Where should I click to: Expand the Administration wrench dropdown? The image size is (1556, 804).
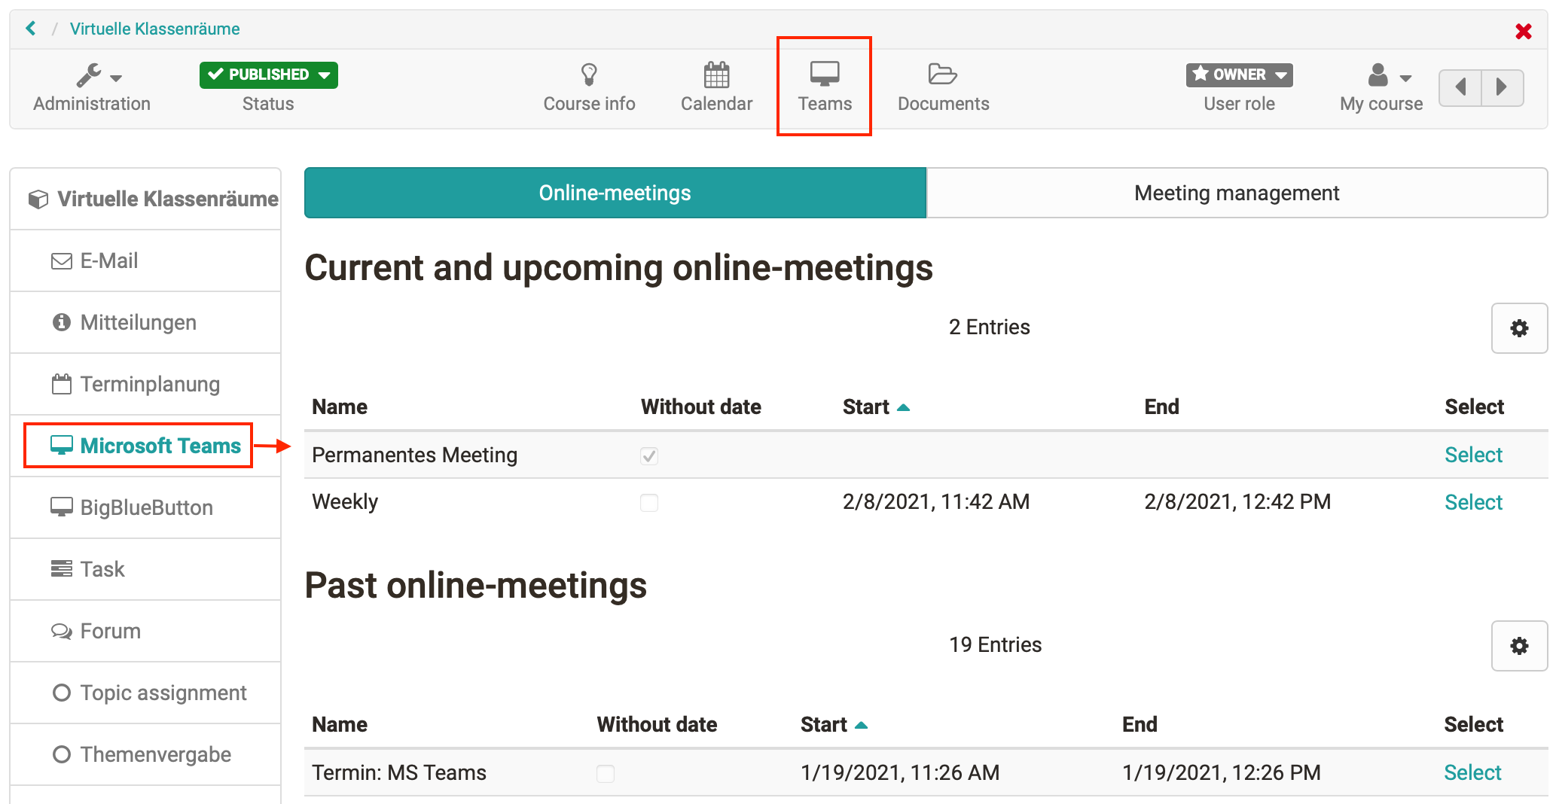(99, 76)
